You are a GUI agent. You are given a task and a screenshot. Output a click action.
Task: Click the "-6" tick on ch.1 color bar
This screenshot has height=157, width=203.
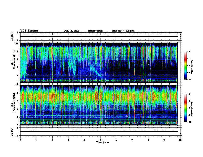(189, 52)
